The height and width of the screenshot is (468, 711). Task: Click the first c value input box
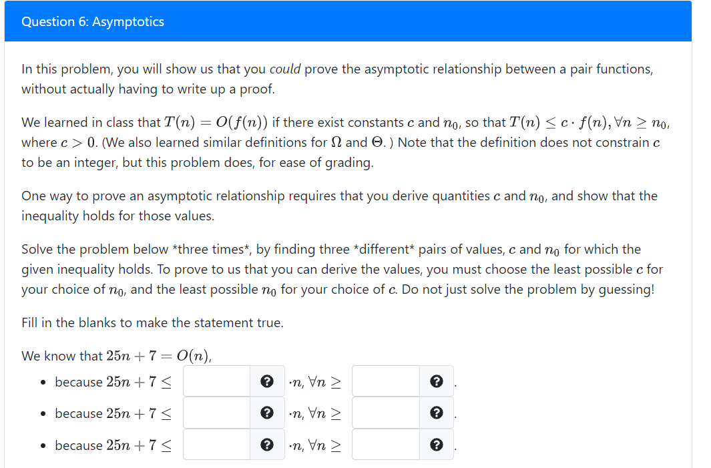[x=217, y=381]
